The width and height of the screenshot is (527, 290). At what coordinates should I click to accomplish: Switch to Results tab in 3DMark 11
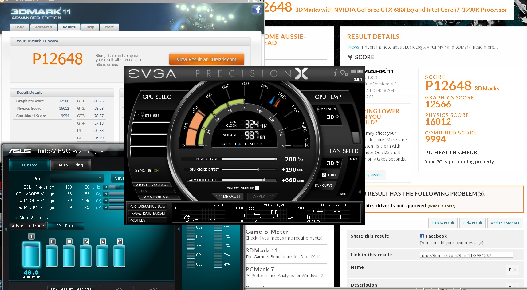[x=69, y=27]
